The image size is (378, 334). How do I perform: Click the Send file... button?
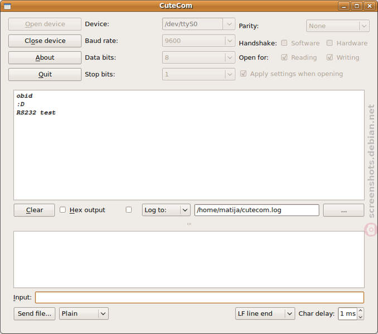(x=35, y=313)
